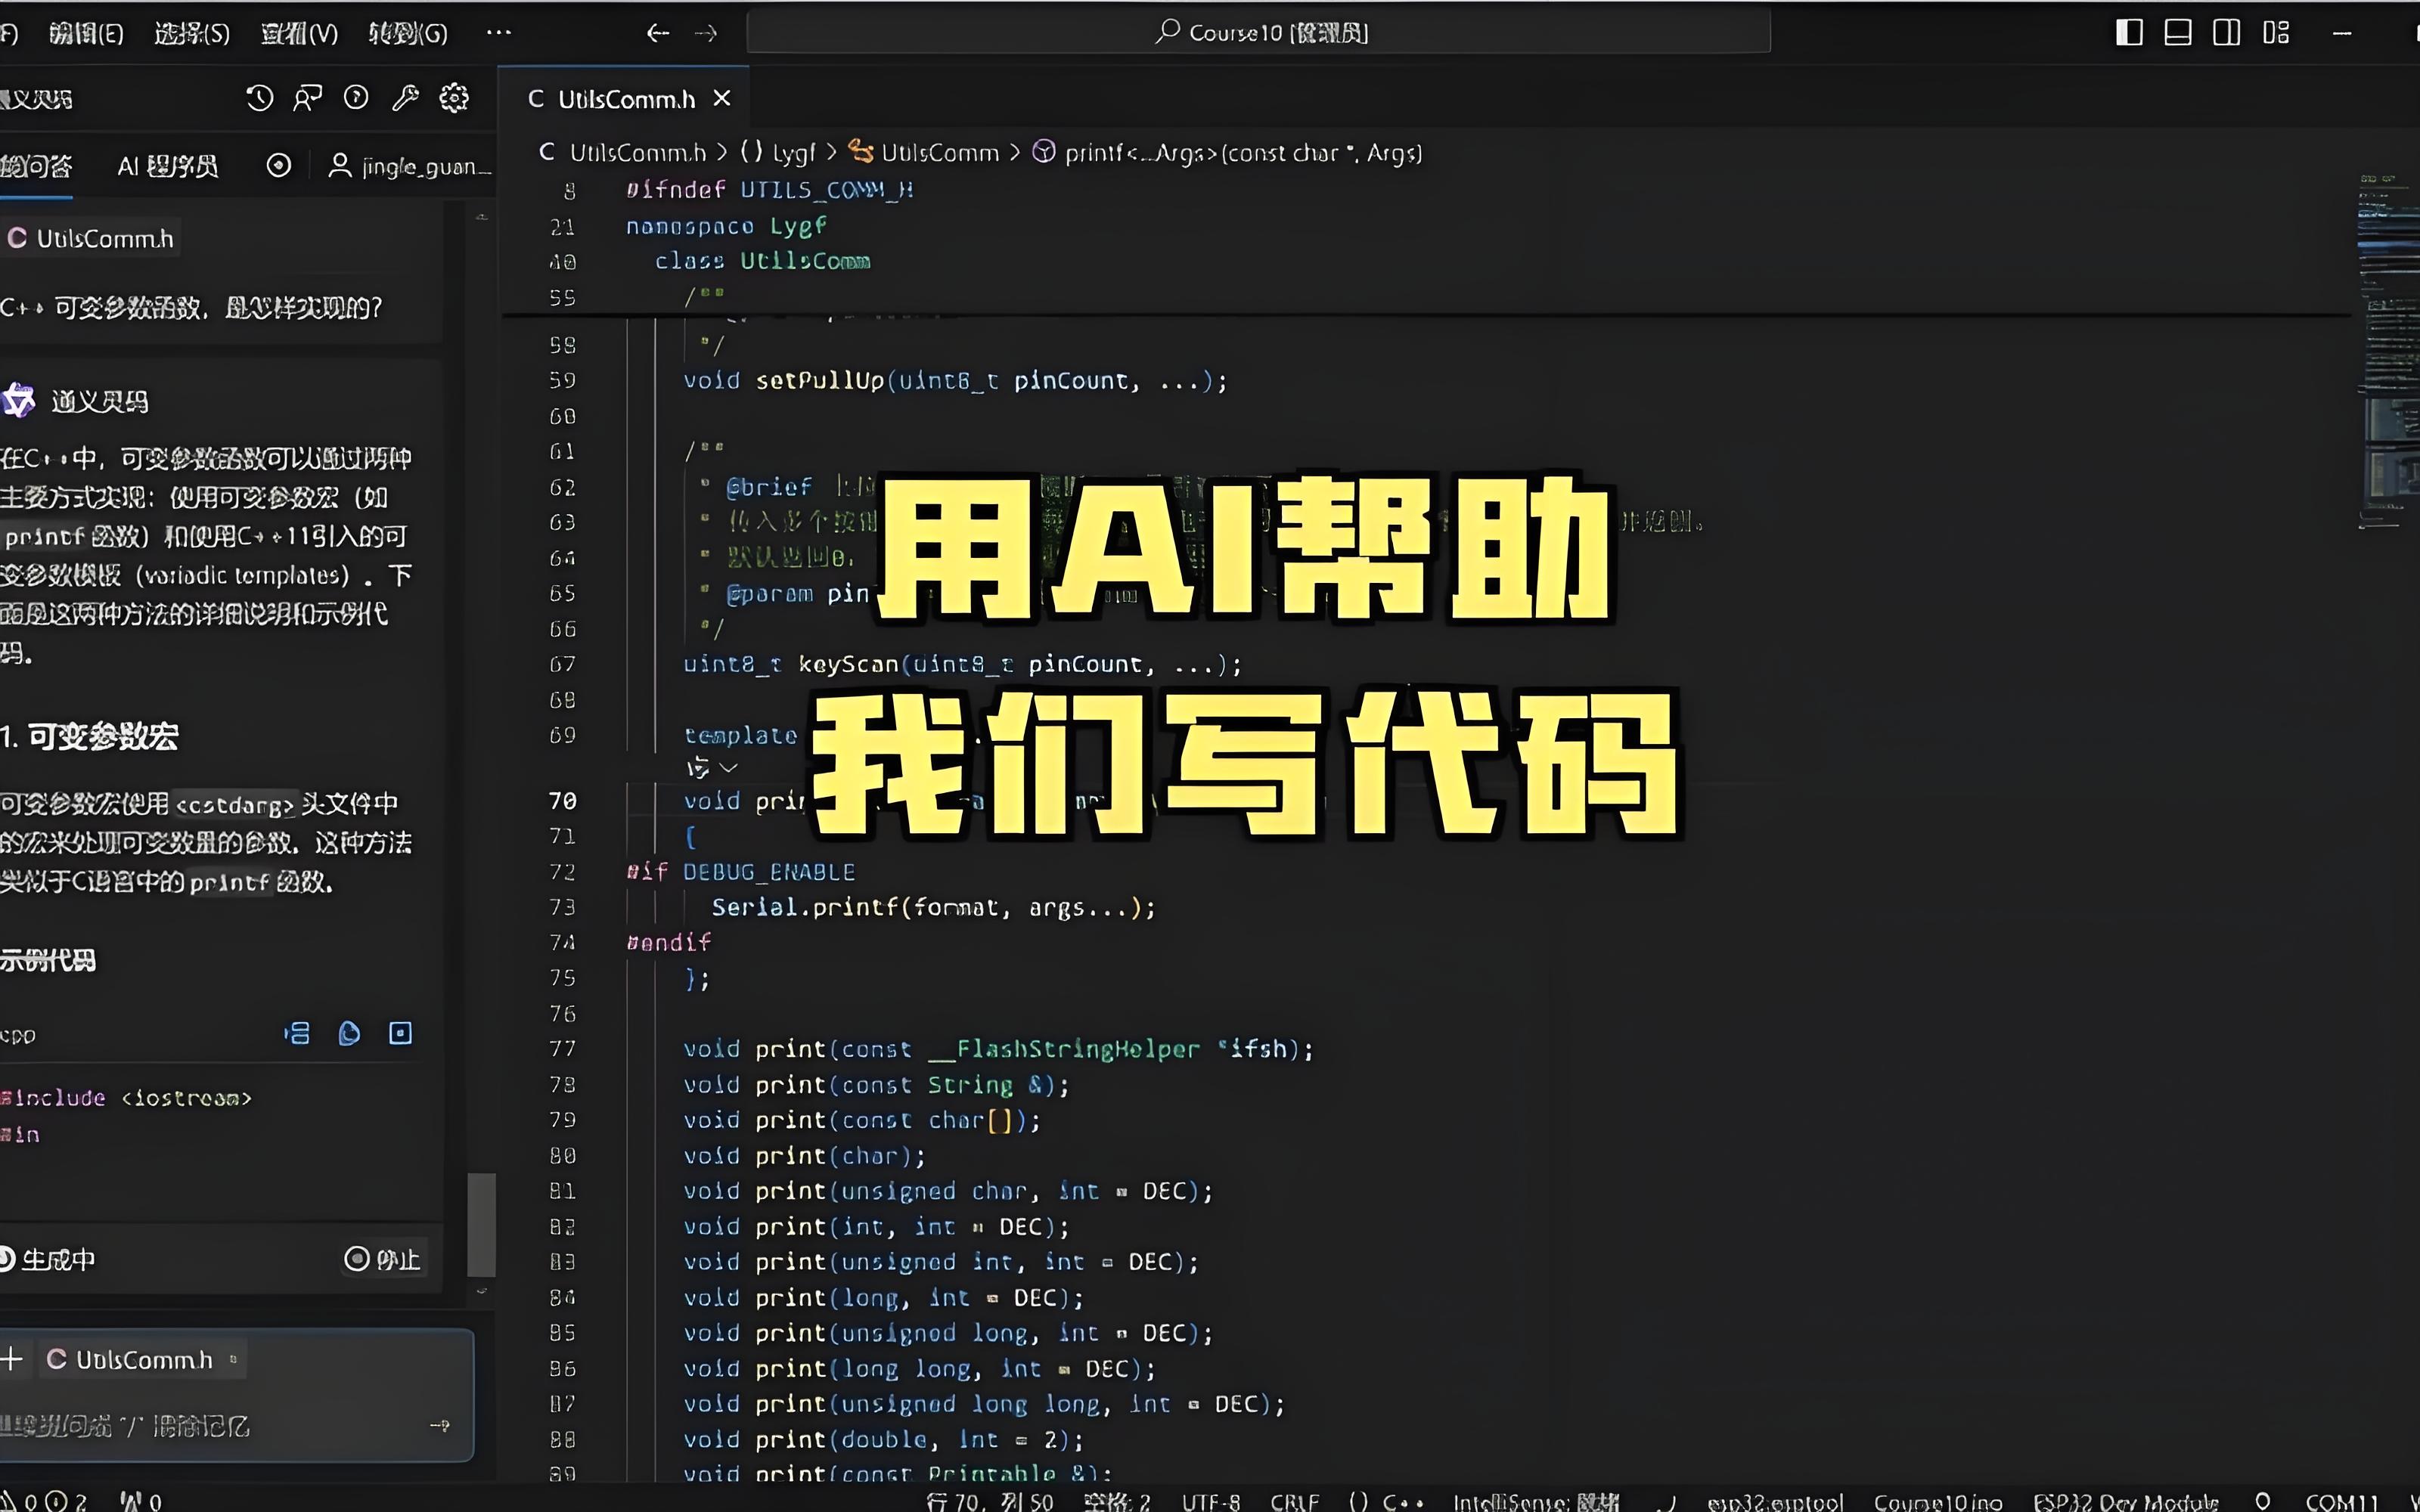2420x1512 pixels.
Task: Click the help question-mark icon in the panel
Action: click(x=357, y=97)
